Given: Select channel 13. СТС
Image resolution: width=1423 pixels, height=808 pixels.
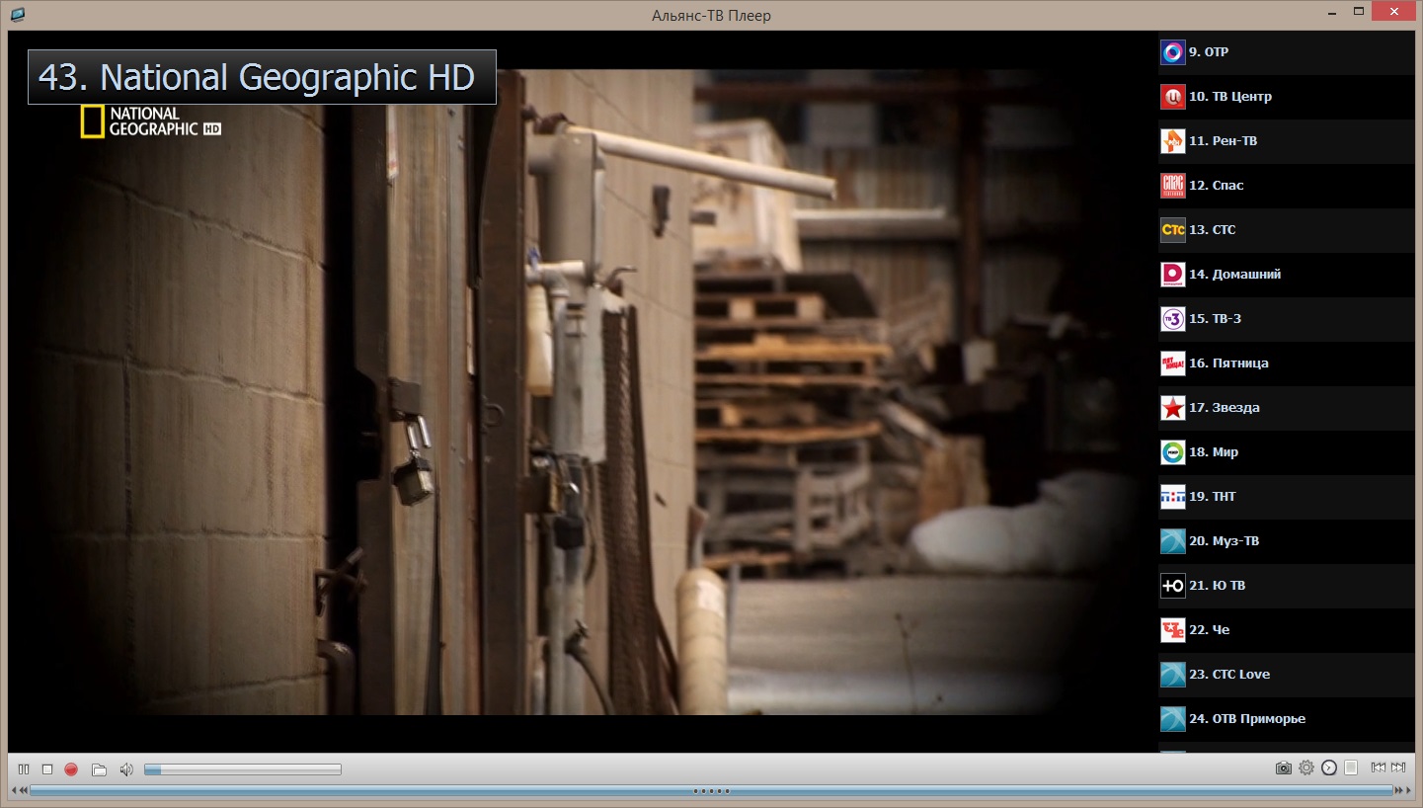Looking at the screenshot, I should 1287,230.
